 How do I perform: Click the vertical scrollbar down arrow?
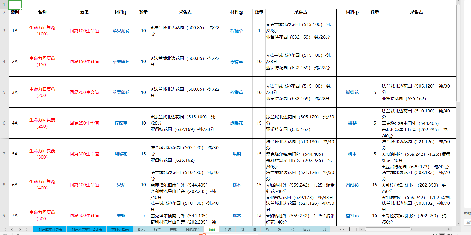coord(458,224)
